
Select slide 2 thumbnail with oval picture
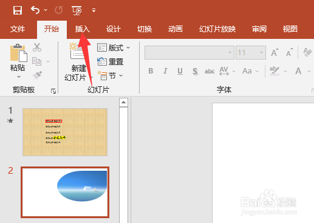click(65, 192)
